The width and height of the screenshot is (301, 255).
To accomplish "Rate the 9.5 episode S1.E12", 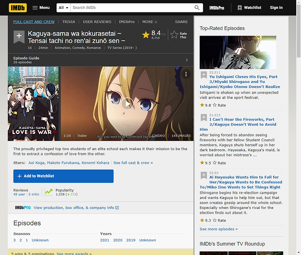I will pyautogui.click(x=219, y=163).
